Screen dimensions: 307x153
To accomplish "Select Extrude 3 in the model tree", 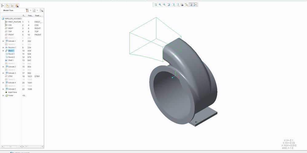I will click(12, 73).
